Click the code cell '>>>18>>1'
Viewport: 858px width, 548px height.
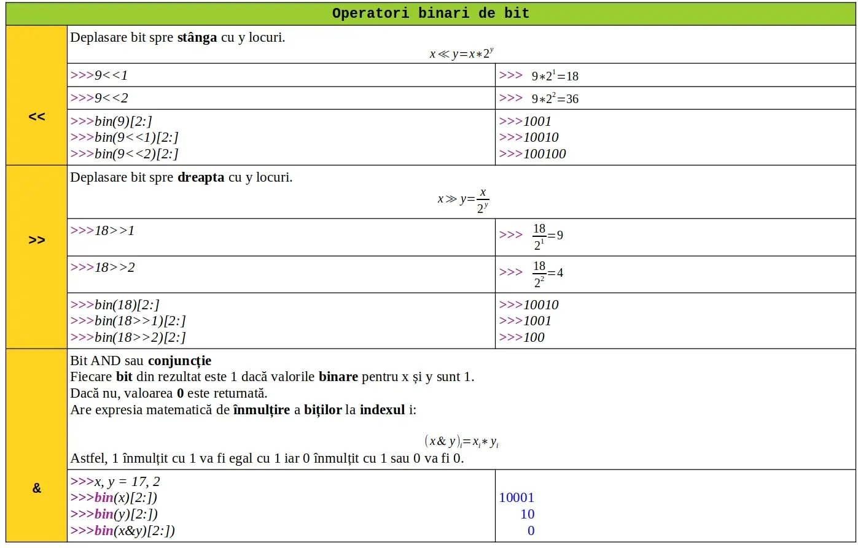click(x=281, y=237)
